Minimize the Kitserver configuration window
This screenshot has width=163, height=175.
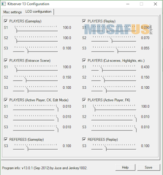pyautogui.click(x=128, y=4)
